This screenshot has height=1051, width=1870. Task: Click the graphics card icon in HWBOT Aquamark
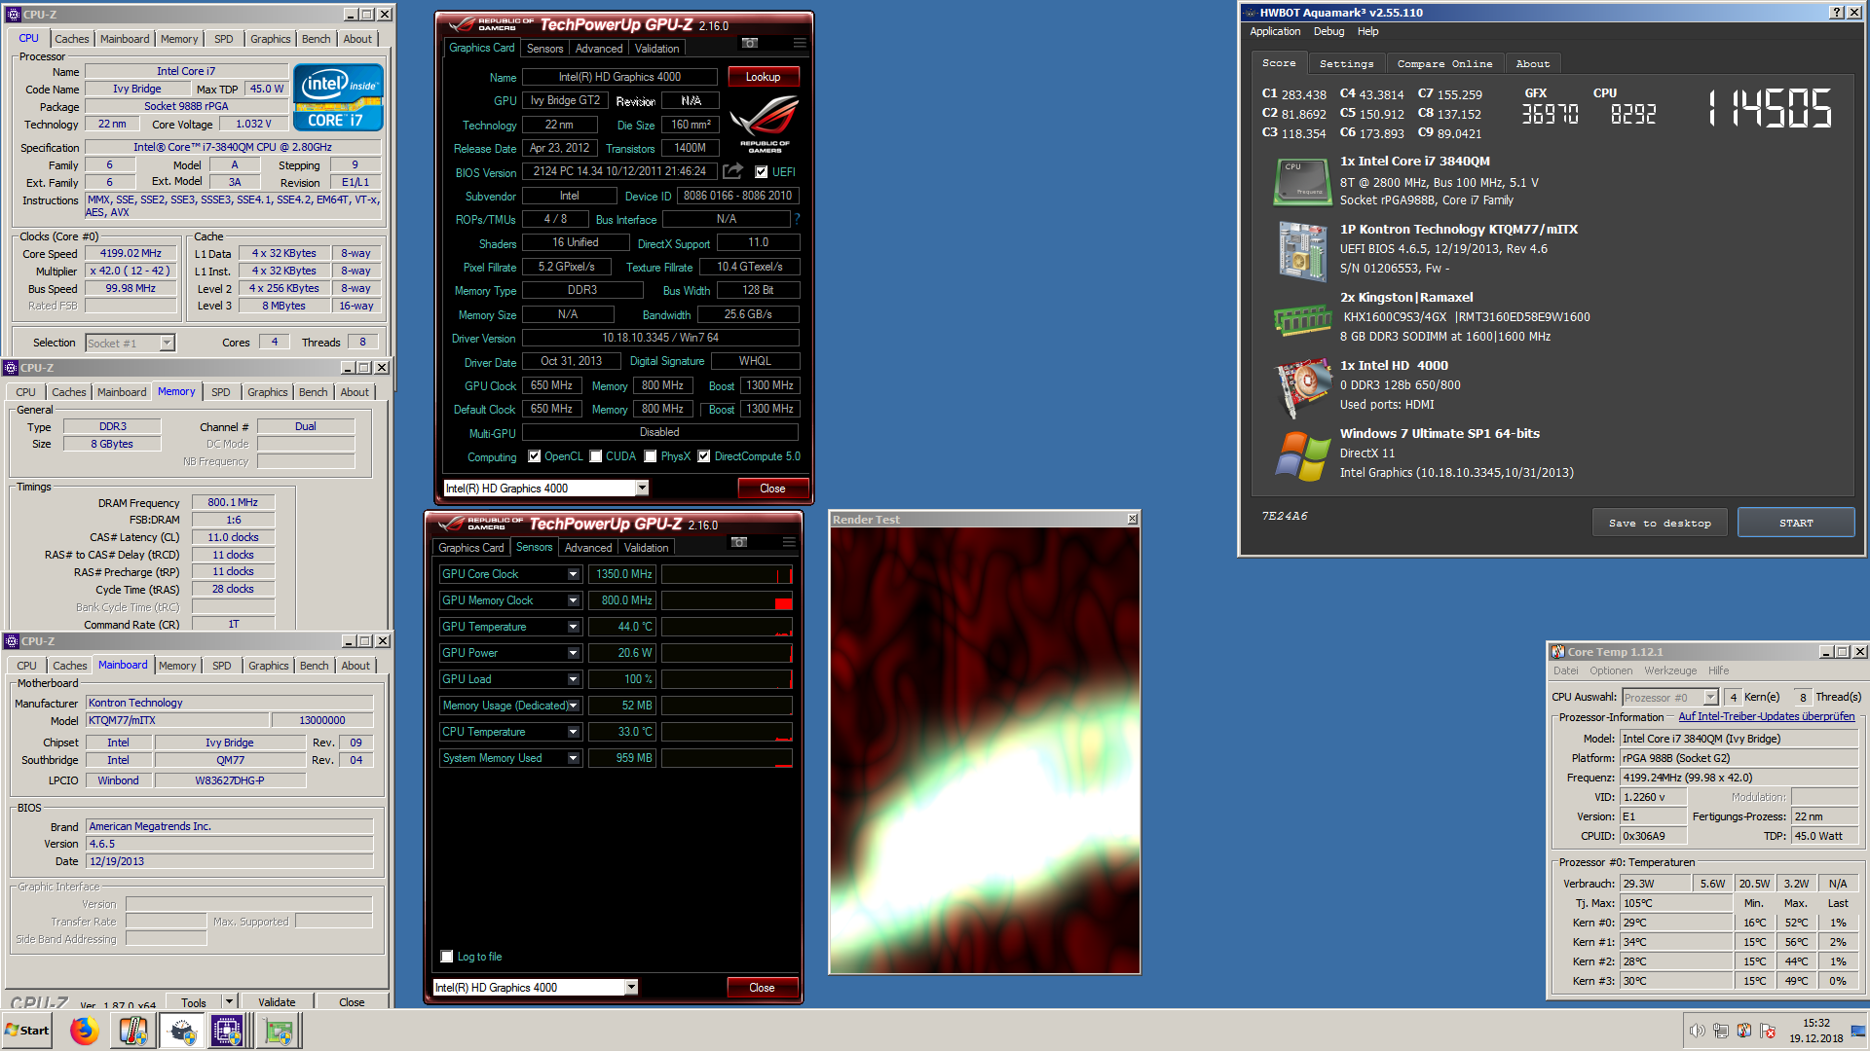point(1302,387)
